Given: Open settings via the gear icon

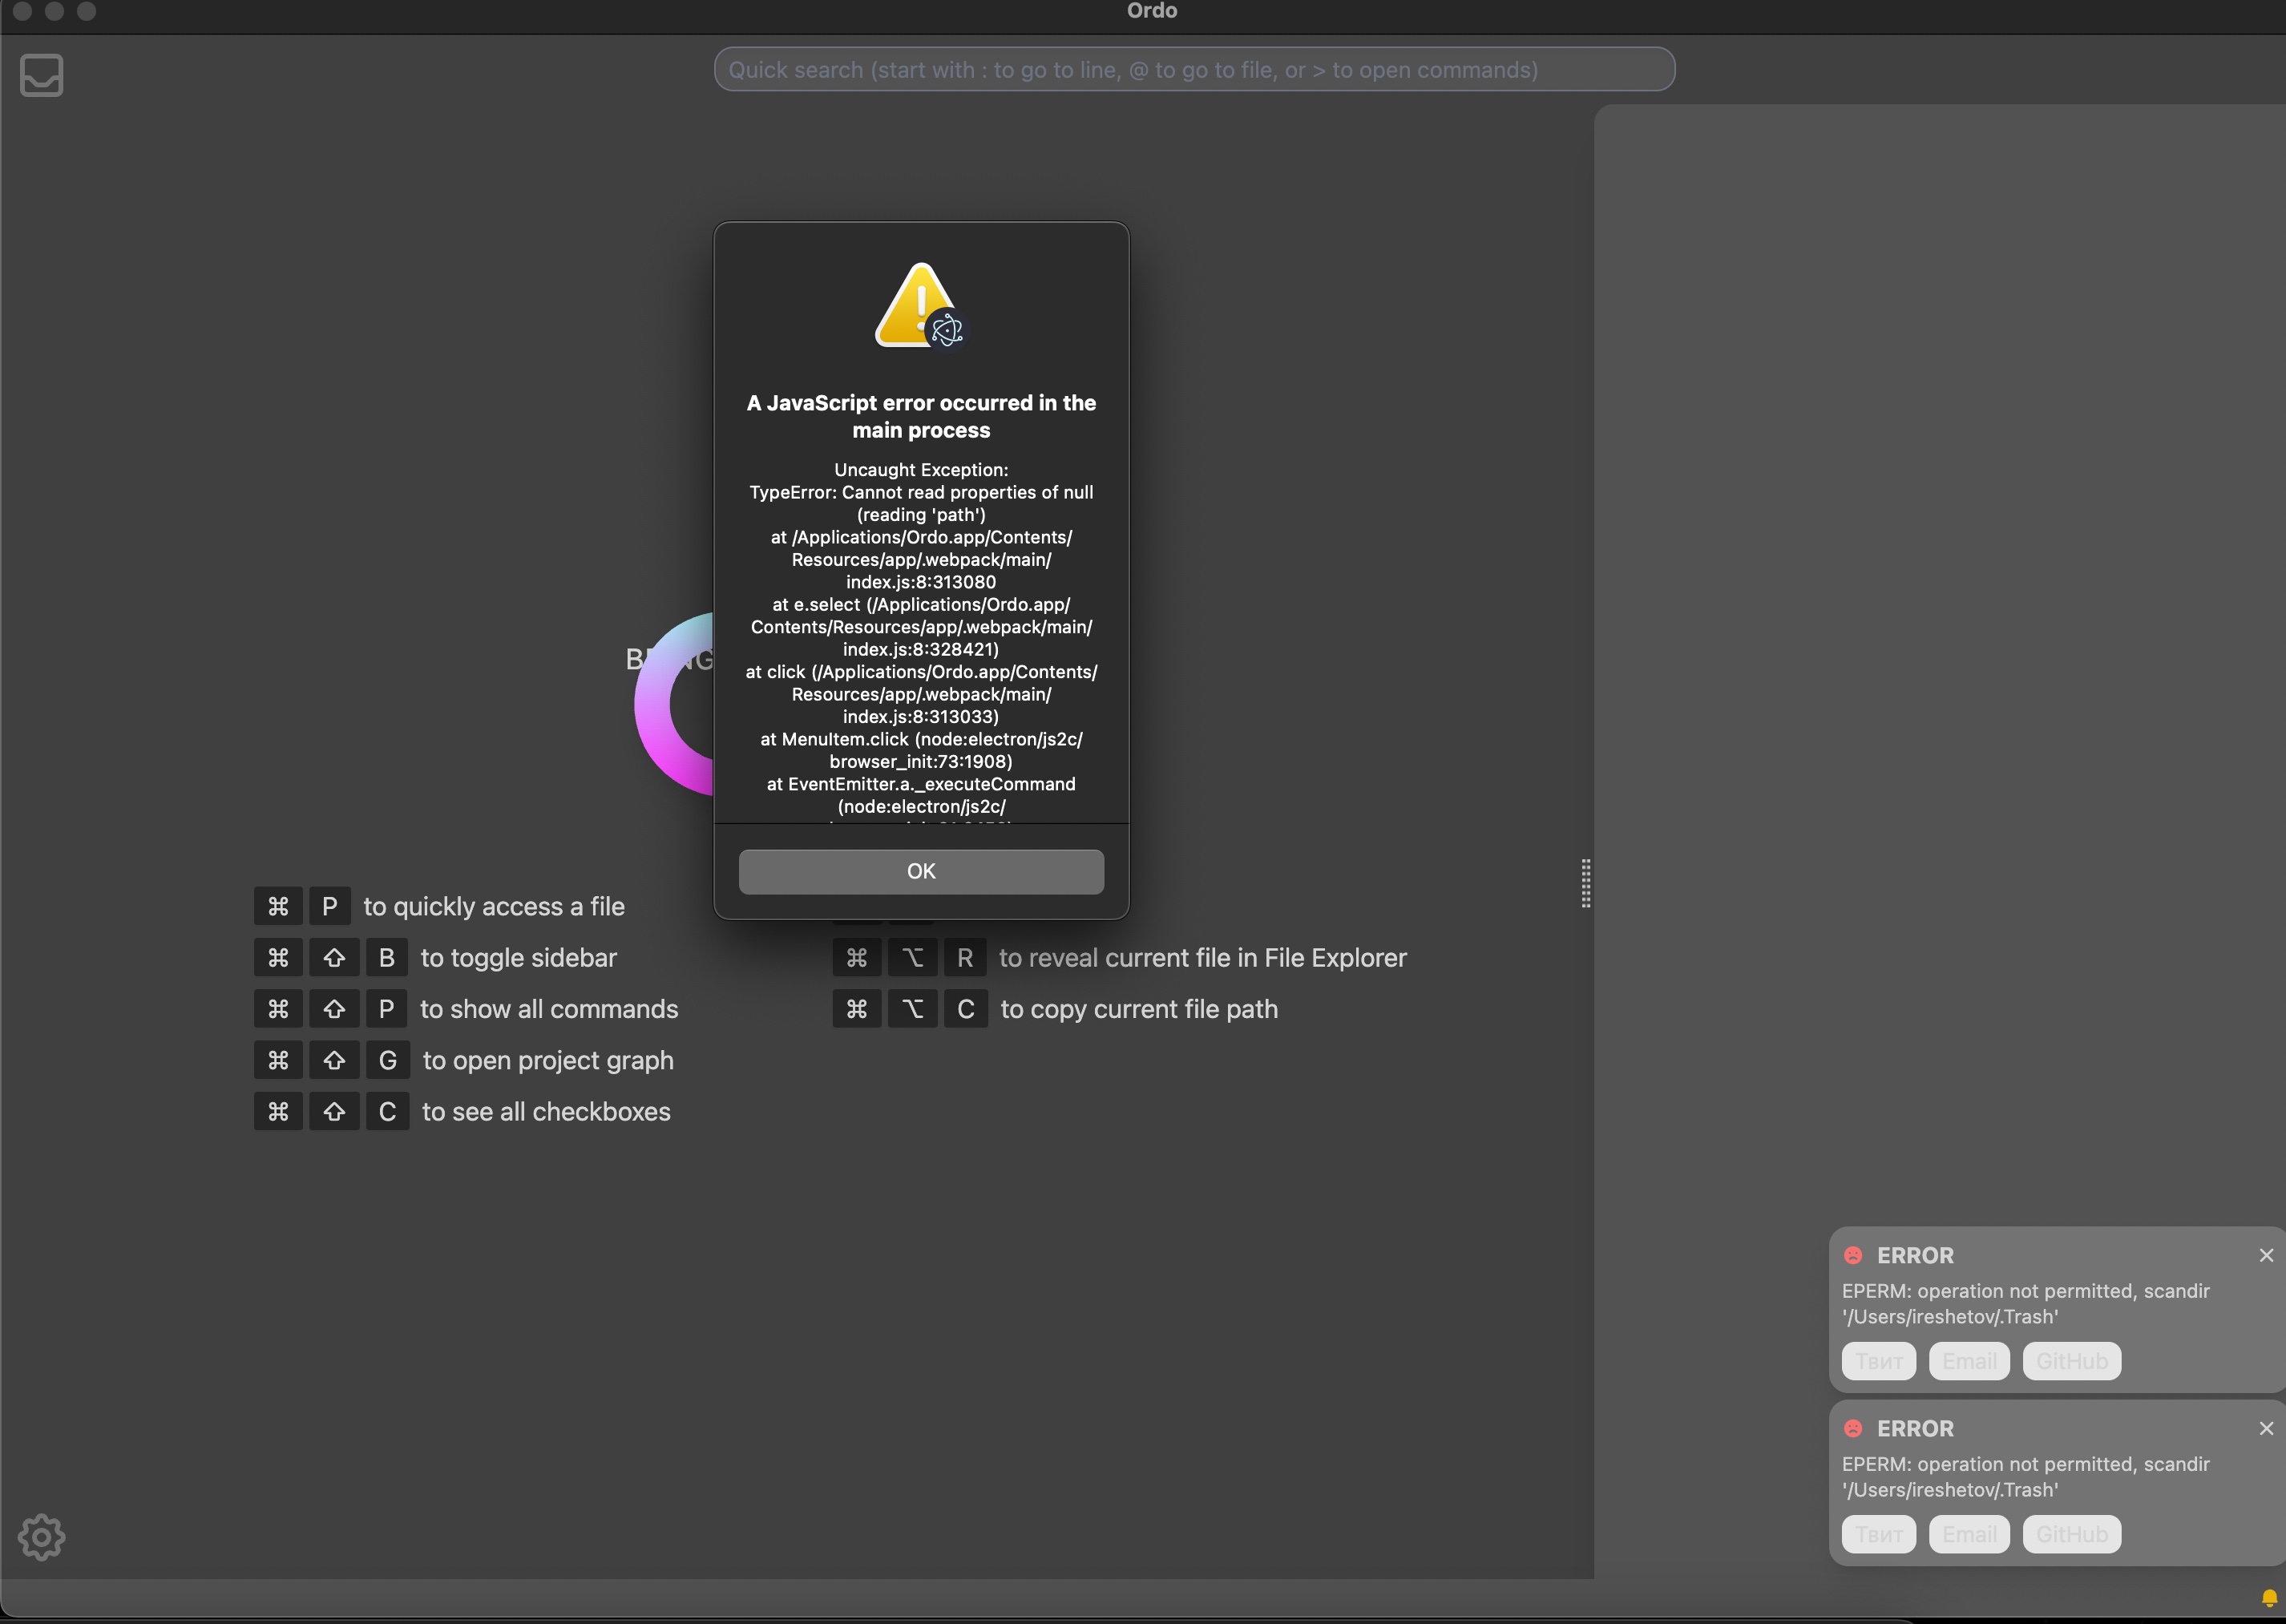Looking at the screenshot, I should [x=42, y=1537].
